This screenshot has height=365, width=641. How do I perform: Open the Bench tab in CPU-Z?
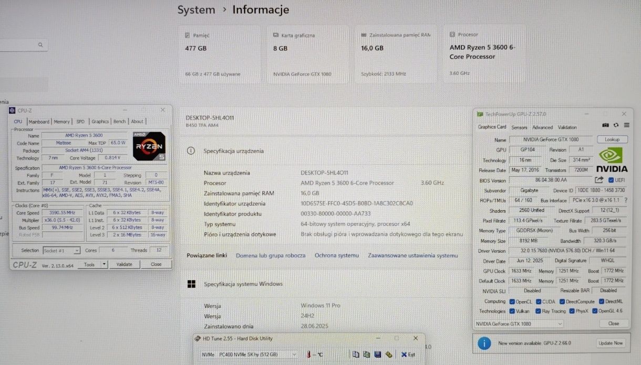point(120,121)
